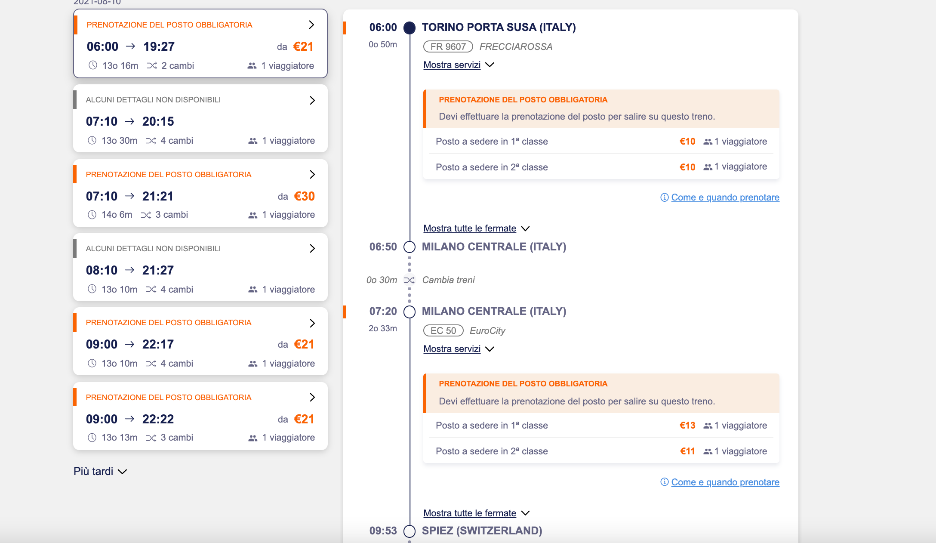Viewport: 936px width, 543px height.
Task: Open the 09:00 to 22:22 journey chevron
Action: coord(312,397)
